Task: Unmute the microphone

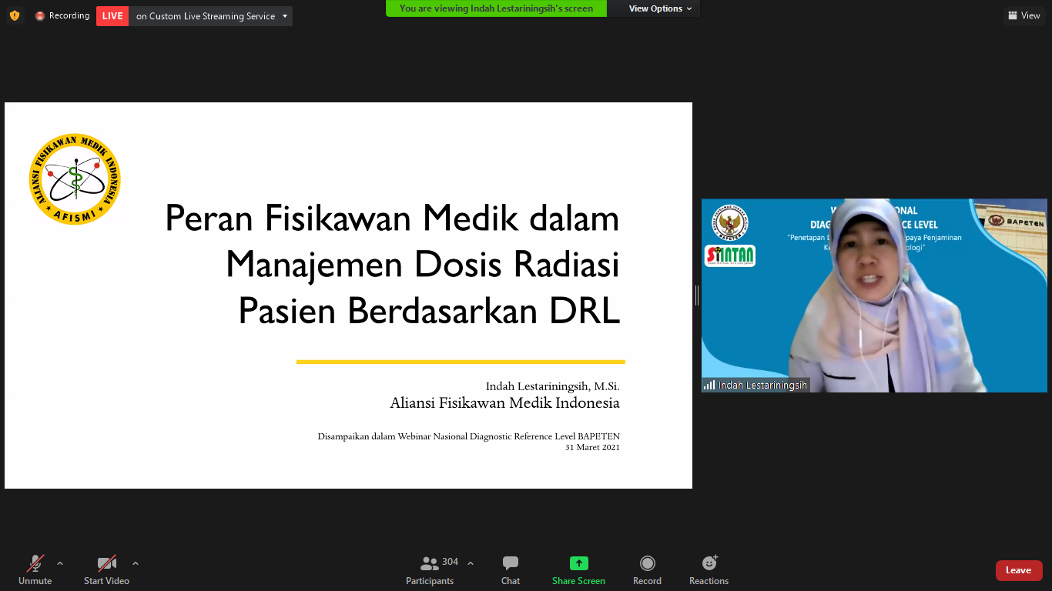Action: [35, 569]
